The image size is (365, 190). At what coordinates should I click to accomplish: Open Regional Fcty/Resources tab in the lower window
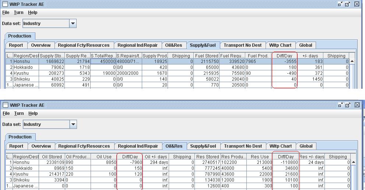[84, 146]
